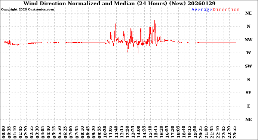
Task: Click the 09:20 time axis label
Action: tap(94, 133)
